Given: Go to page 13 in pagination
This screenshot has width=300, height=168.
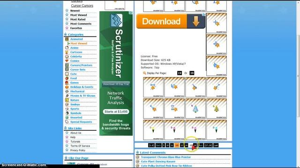Looking at the screenshot, I should point(182,145).
